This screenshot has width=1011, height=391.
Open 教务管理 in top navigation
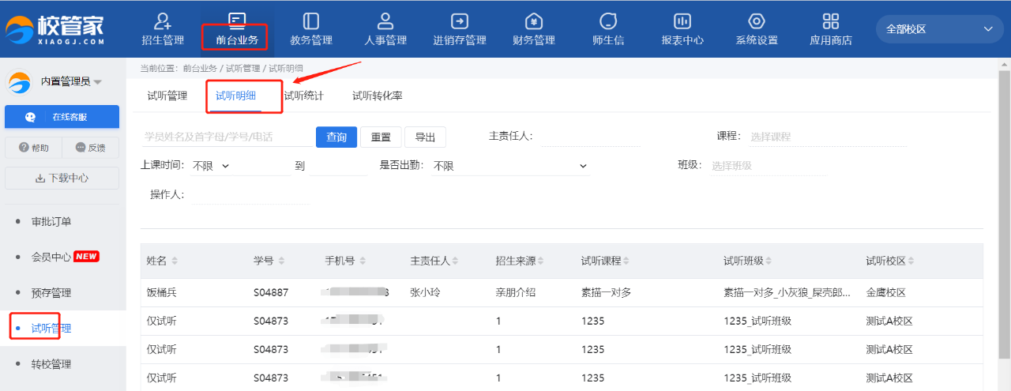(x=311, y=22)
